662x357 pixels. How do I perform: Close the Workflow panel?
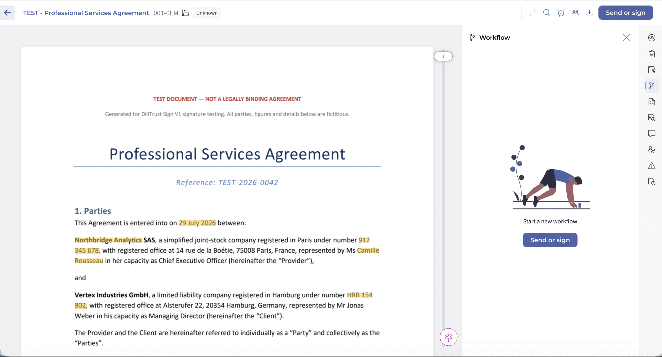626,38
